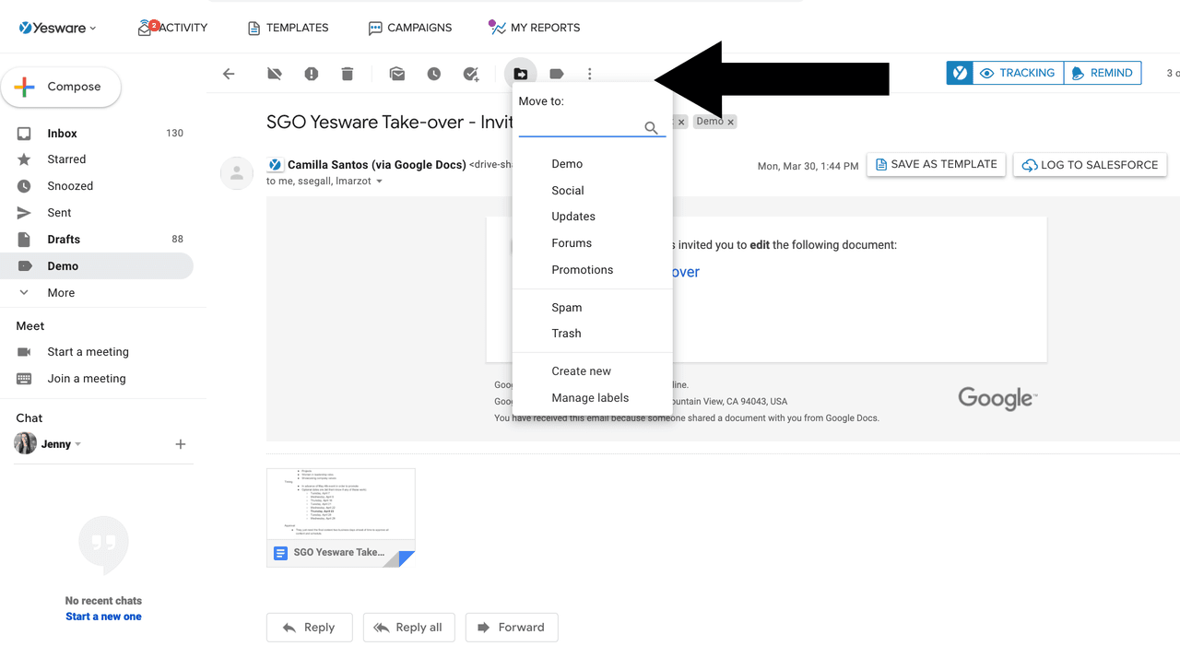Select Spam in the Move to menu
Viewport: 1180px width, 658px height.
[x=566, y=307]
